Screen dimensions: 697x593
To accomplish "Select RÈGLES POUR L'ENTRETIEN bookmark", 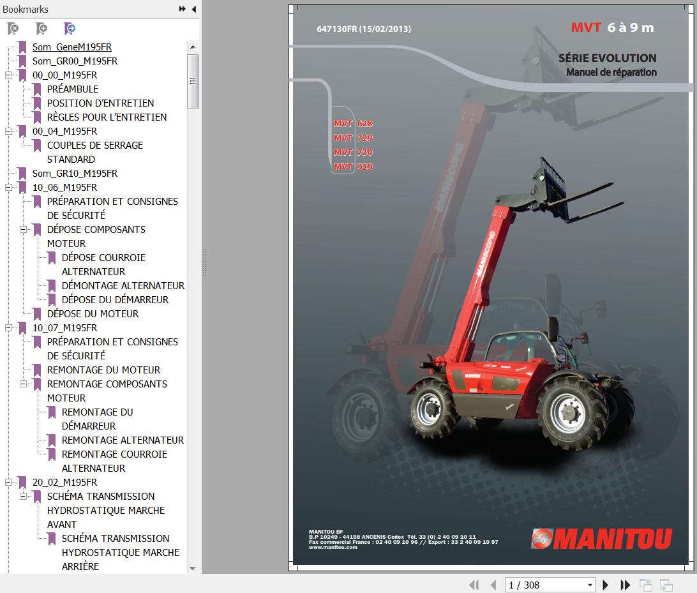I will point(107,117).
